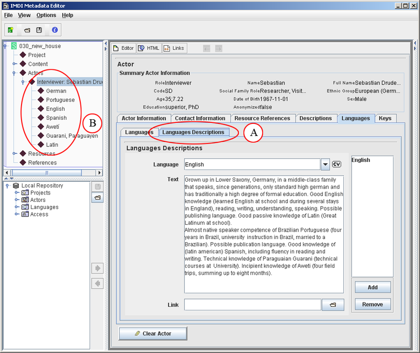Image resolution: width=420 pixels, height=353 pixels.
Task: Select the Languages Descriptions sub-tab
Action: pyautogui.click(x=194, y=132)
